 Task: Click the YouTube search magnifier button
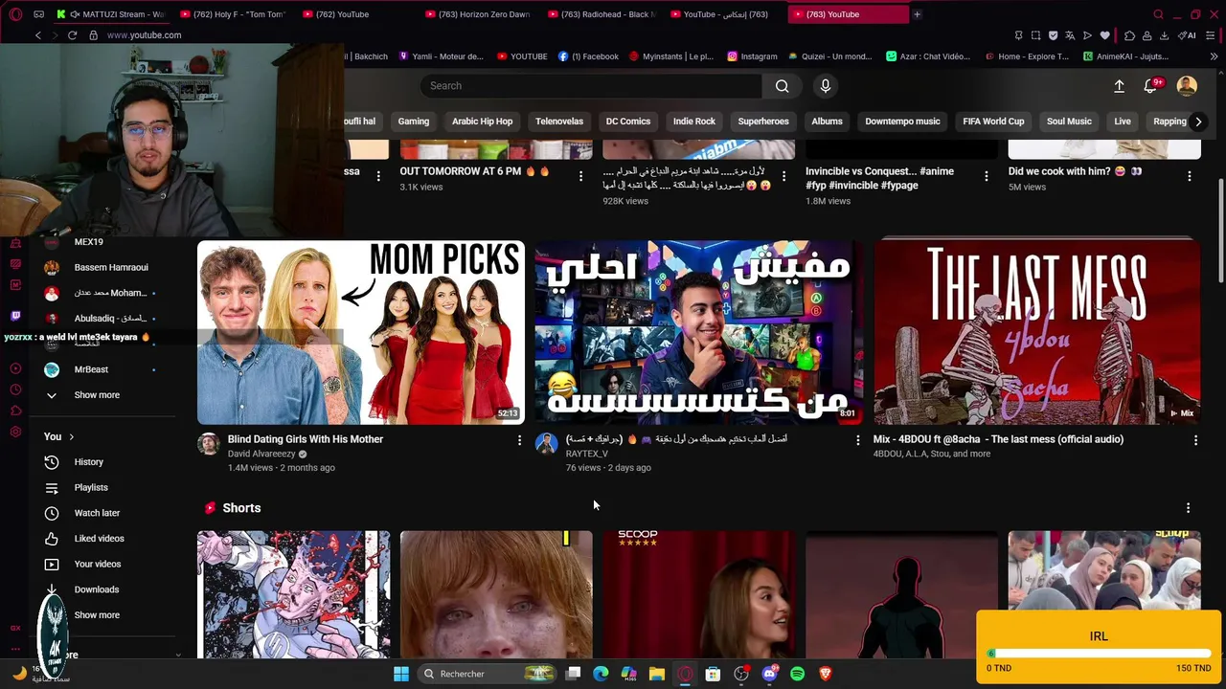click(x=783, y=86)
